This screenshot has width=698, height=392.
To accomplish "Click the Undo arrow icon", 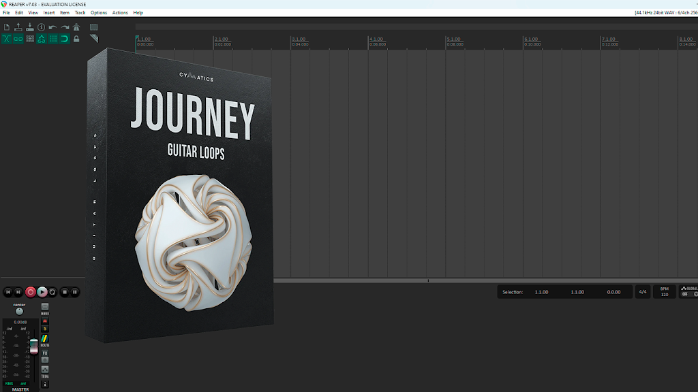I will pyautogui.click(x=53, y=27).
